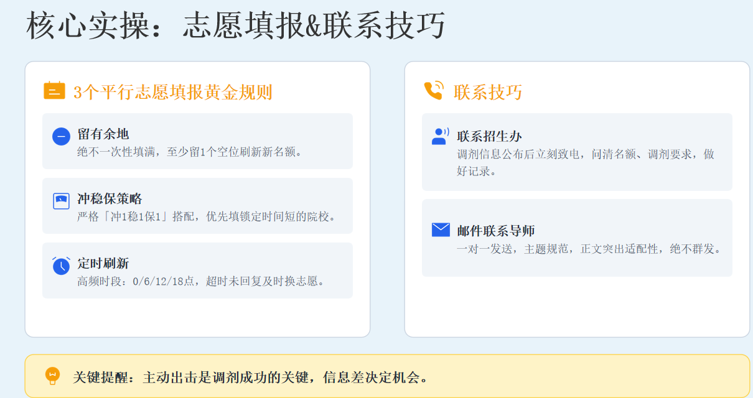Click the scale icon next to 冲稳保策略
This screenshot has height=398, width=753.
[x=61, y=201]
